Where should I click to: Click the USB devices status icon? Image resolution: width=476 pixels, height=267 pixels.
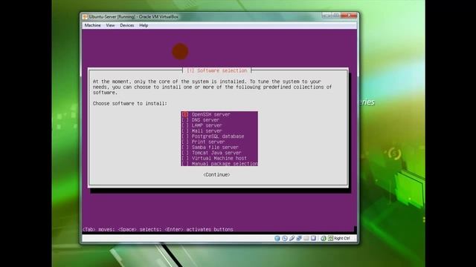(x=292, y=238)
